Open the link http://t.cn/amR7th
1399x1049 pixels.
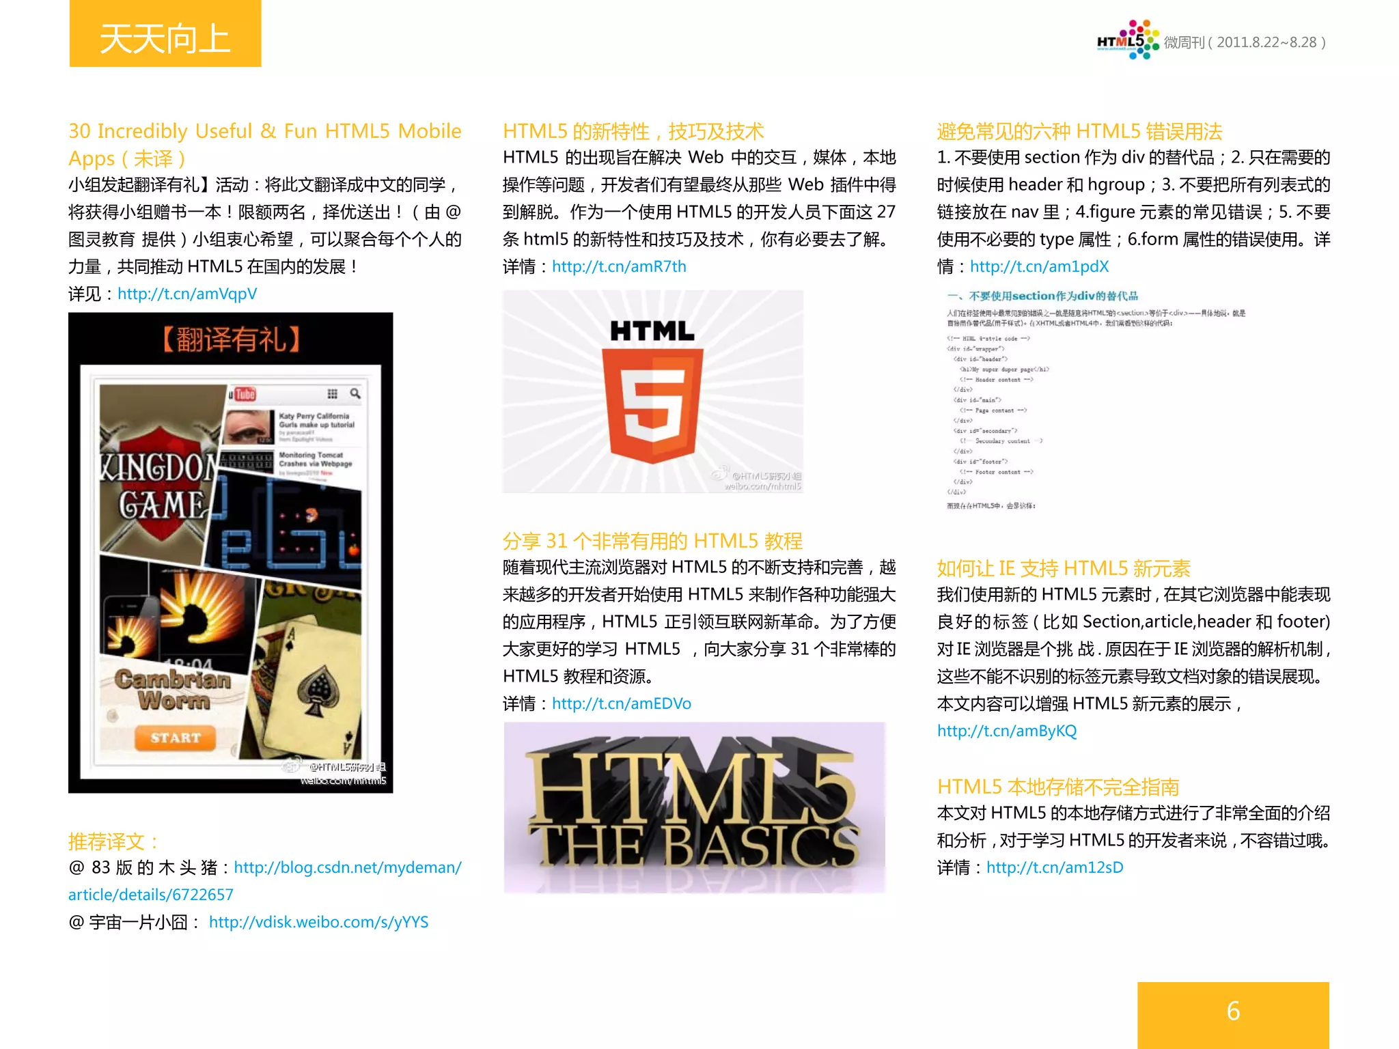619,266
